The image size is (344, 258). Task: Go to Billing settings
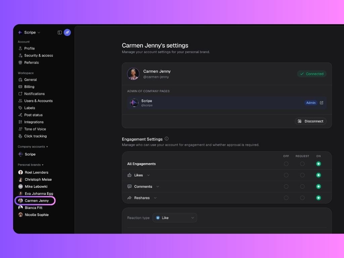[29, 87]
